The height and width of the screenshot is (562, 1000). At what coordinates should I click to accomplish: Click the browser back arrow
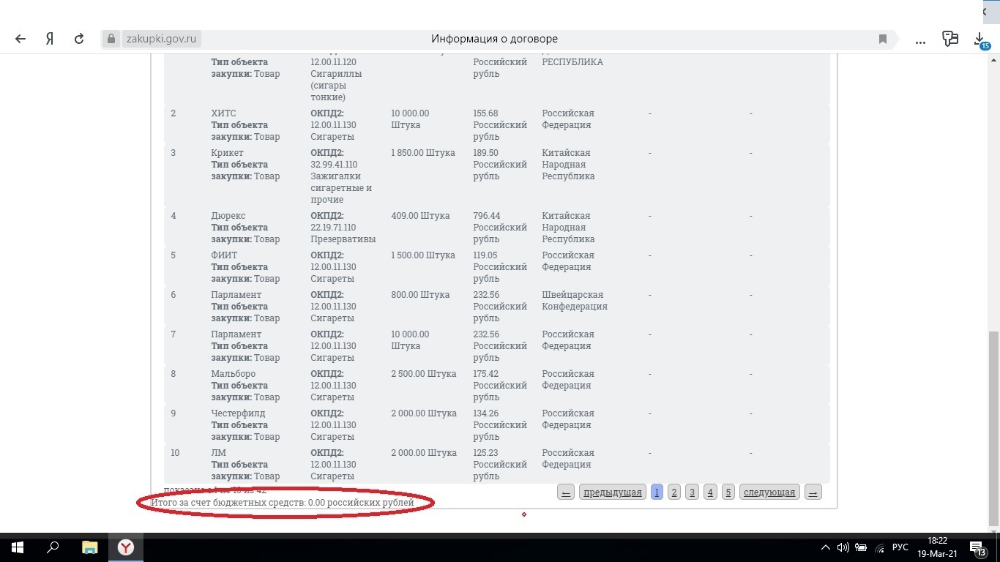20,39
